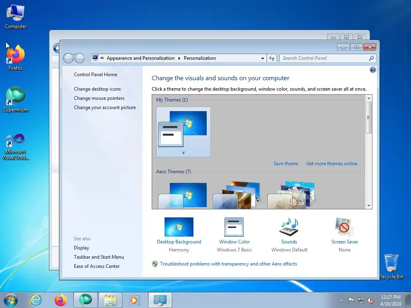Open the Supermium desktop shortcut
Viewport: 411px width, 308px height.
click(16, 99)
